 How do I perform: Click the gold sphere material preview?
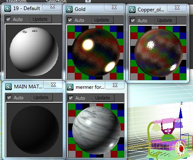[95, 53]
